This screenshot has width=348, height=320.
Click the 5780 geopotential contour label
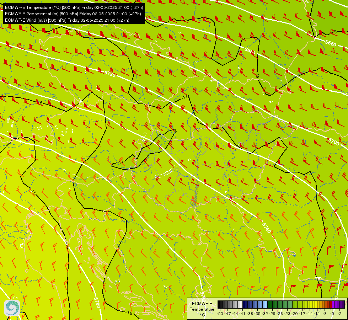tap(97, 303)
